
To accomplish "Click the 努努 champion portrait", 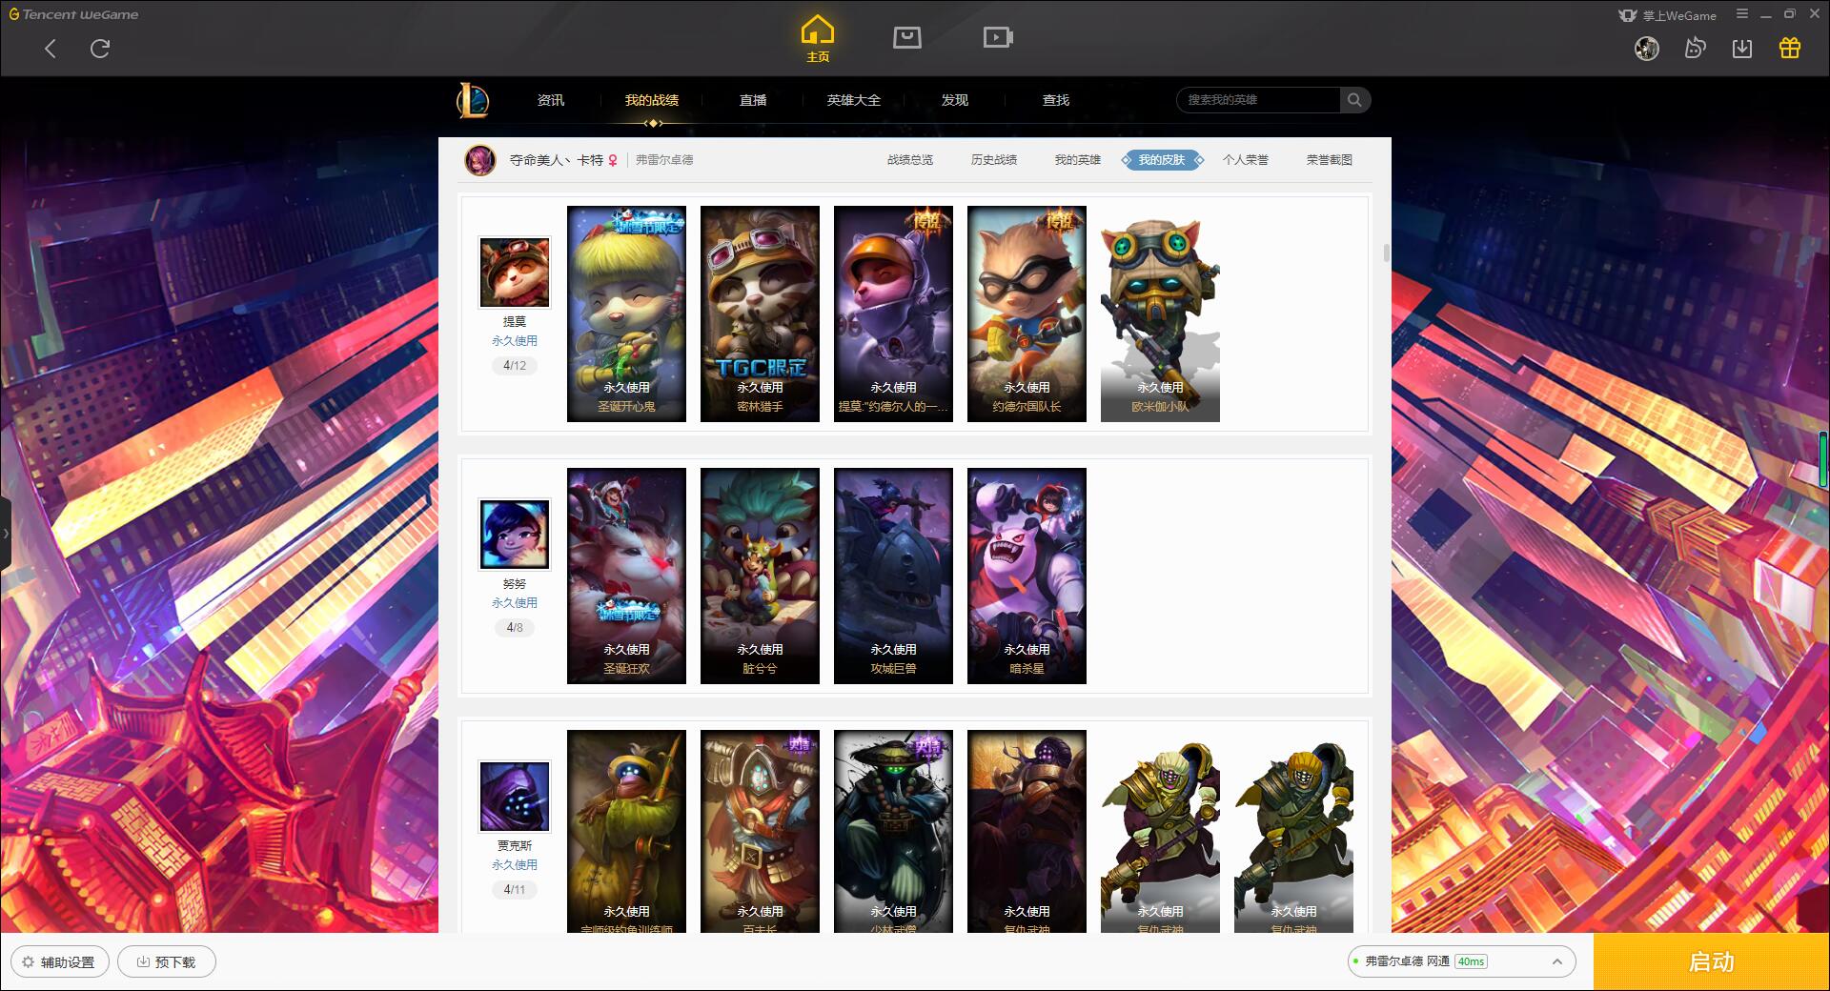I will 515,535.
